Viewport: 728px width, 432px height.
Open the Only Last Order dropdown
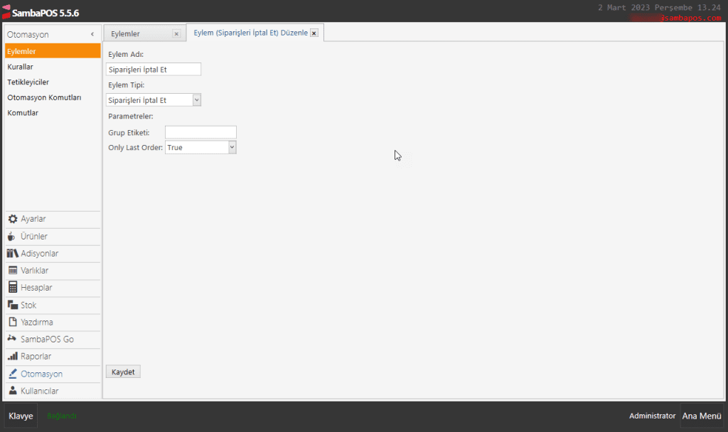[232, 147]
